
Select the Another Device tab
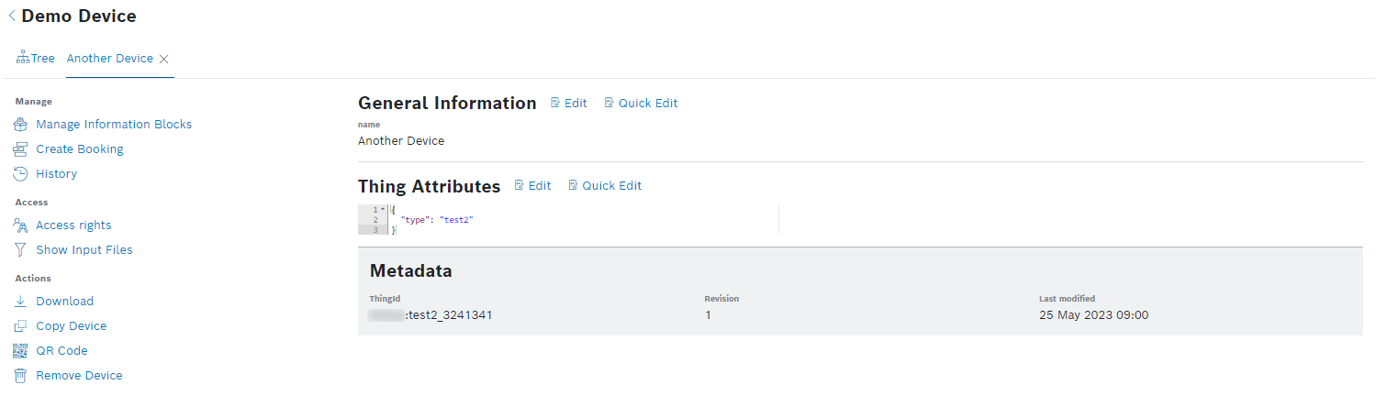[x=109, y=59]
